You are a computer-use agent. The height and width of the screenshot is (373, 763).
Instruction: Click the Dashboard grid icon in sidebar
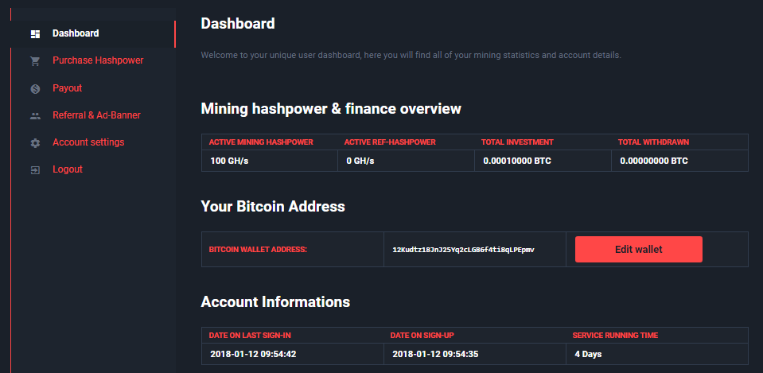pyautogui.click(x=35, y=34)
